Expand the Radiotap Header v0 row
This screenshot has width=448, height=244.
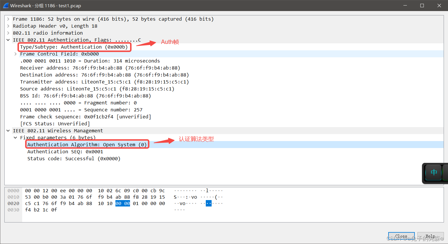(8, 26)
